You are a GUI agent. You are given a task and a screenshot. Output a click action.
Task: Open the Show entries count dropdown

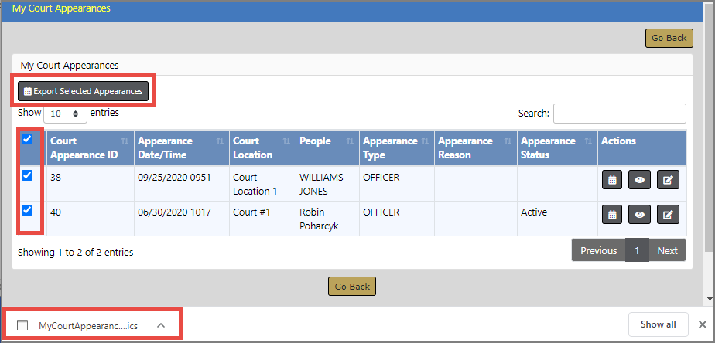(65, 114)
